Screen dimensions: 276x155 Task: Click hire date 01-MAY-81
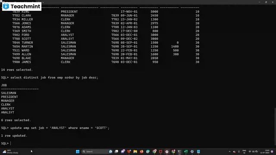(x=129, y=58)
